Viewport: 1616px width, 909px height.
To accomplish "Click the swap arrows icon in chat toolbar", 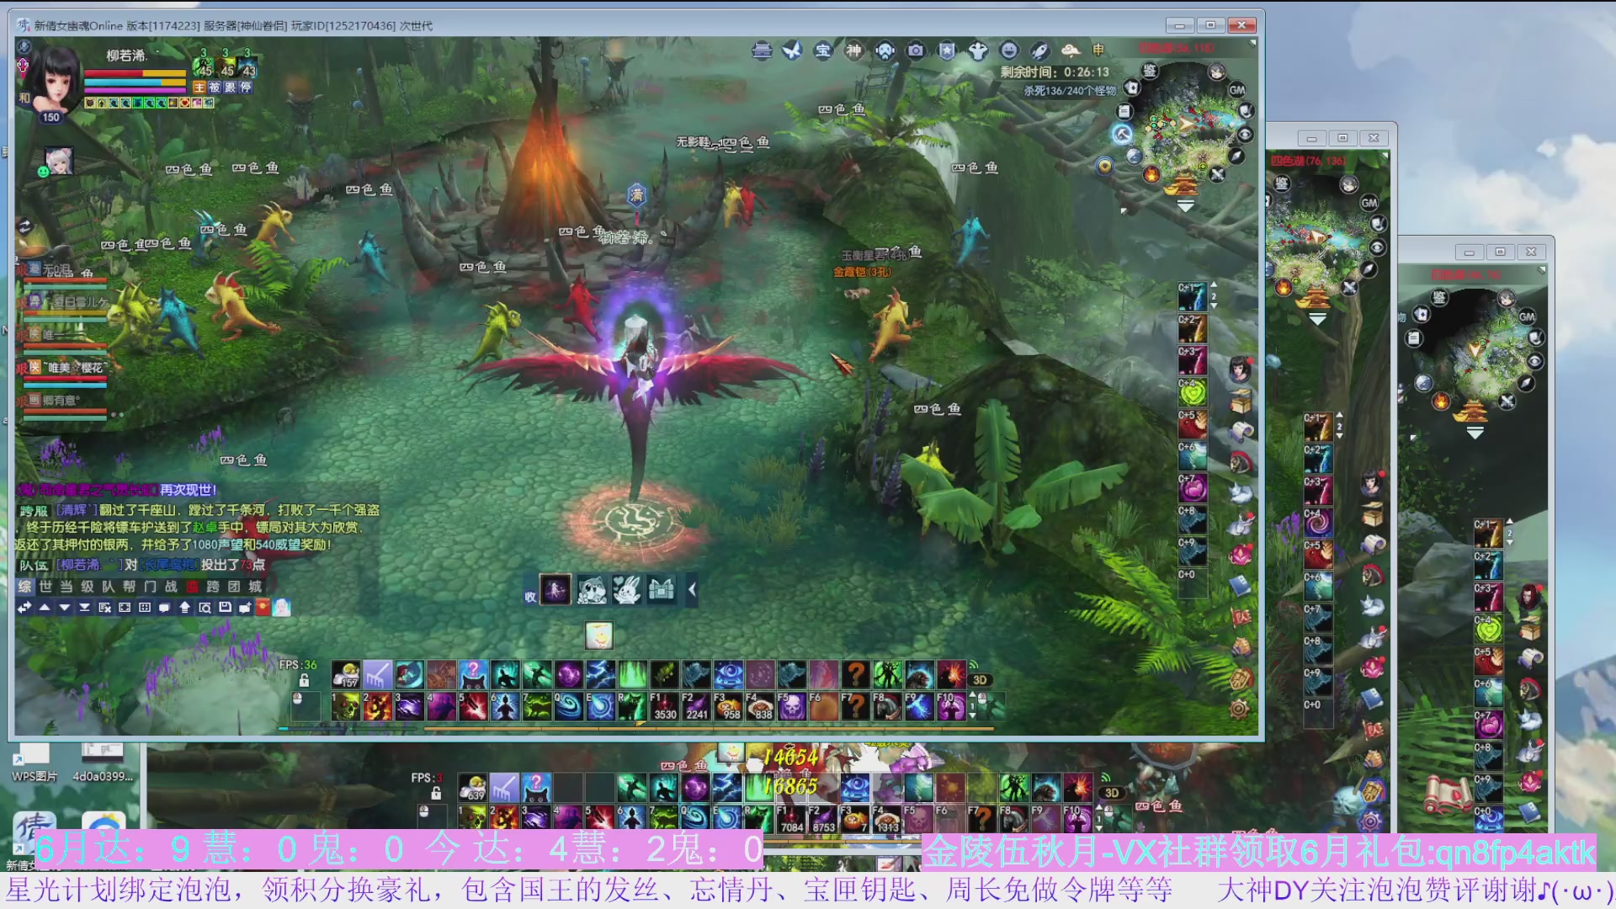I will tap(24, 608).
